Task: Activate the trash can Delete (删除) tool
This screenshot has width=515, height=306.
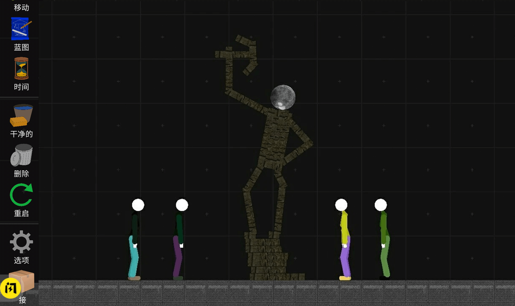Action: [22, 155]
